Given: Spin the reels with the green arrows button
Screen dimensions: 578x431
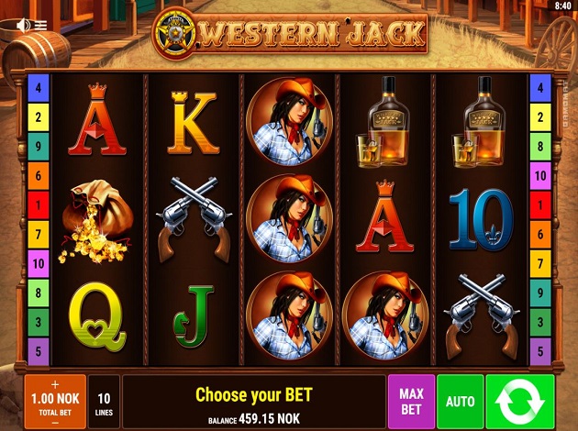Looking at the screenshot, I should point(520,402).
